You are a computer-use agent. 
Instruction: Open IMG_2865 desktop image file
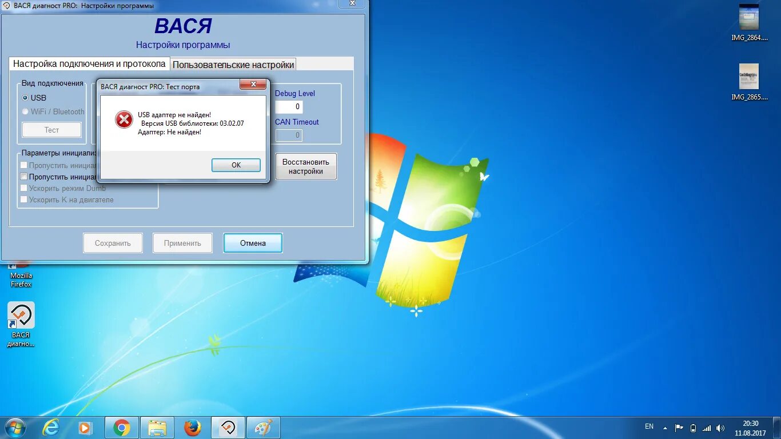(x=749, y=82)
